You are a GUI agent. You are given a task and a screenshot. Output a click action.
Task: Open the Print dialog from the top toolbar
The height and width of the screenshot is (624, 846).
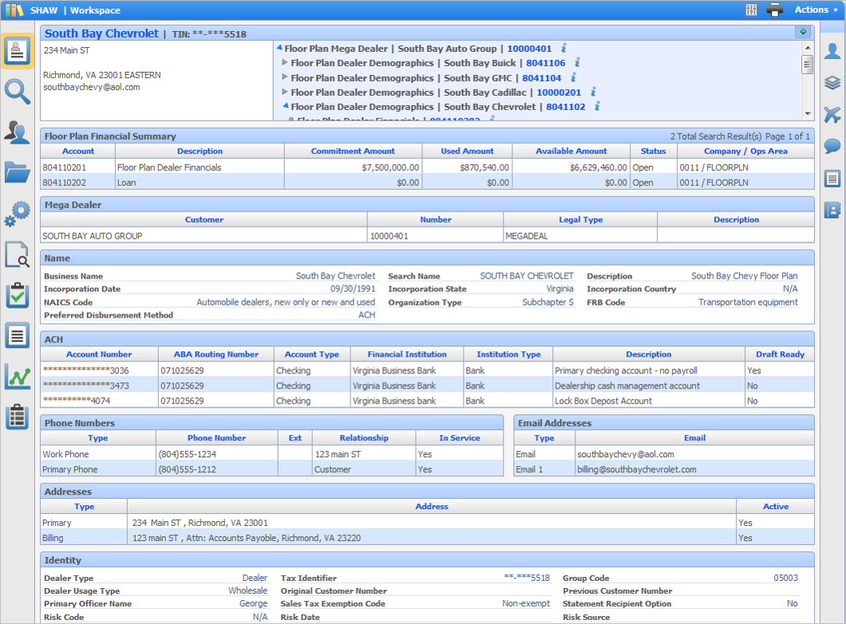775,10
